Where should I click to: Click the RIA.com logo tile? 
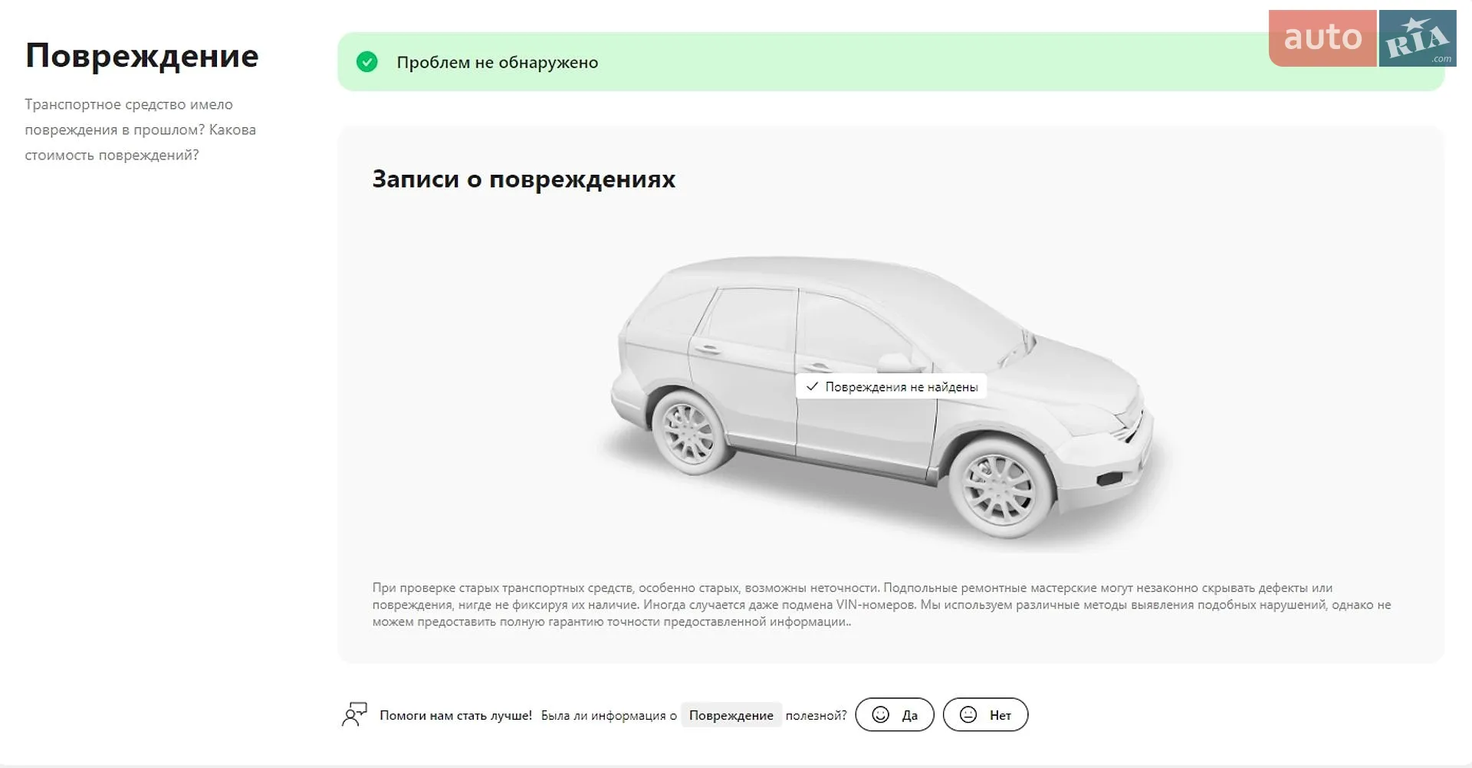click(1418, 38)
